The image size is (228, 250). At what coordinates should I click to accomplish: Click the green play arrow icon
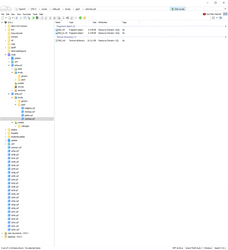click(33, 18)
